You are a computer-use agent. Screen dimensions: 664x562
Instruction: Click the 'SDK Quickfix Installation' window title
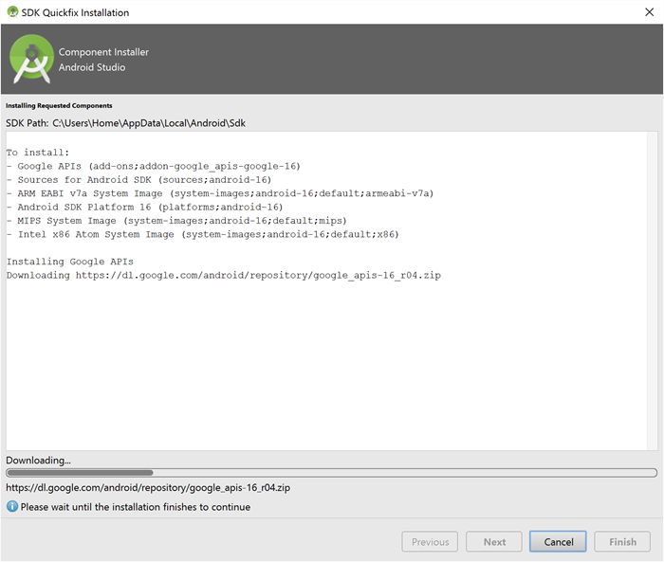coord(75,12)
